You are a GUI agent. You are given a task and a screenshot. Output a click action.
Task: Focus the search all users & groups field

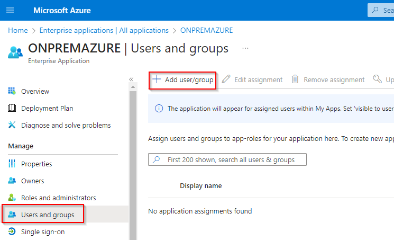227,159
